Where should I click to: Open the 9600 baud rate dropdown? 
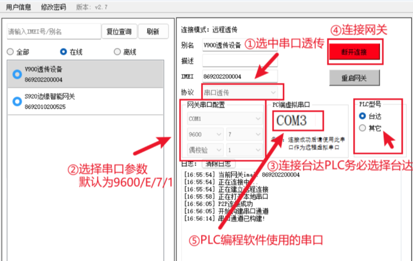205,134
